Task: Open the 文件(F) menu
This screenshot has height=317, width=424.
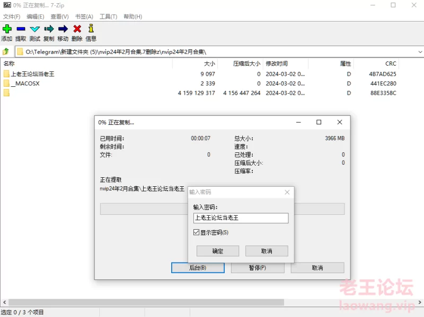Action: [x=12, y=16]
